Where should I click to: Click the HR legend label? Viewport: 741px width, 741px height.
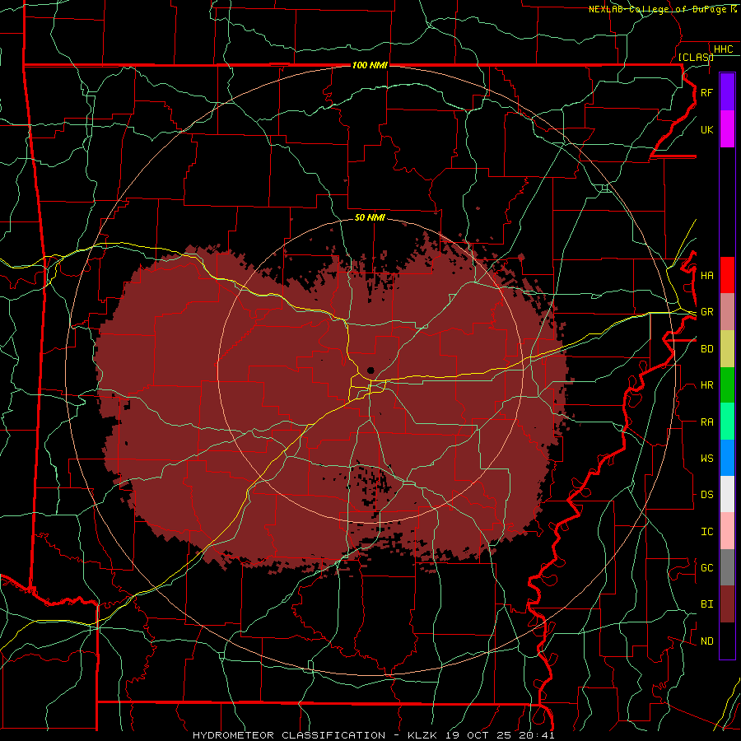click(706, 385)
